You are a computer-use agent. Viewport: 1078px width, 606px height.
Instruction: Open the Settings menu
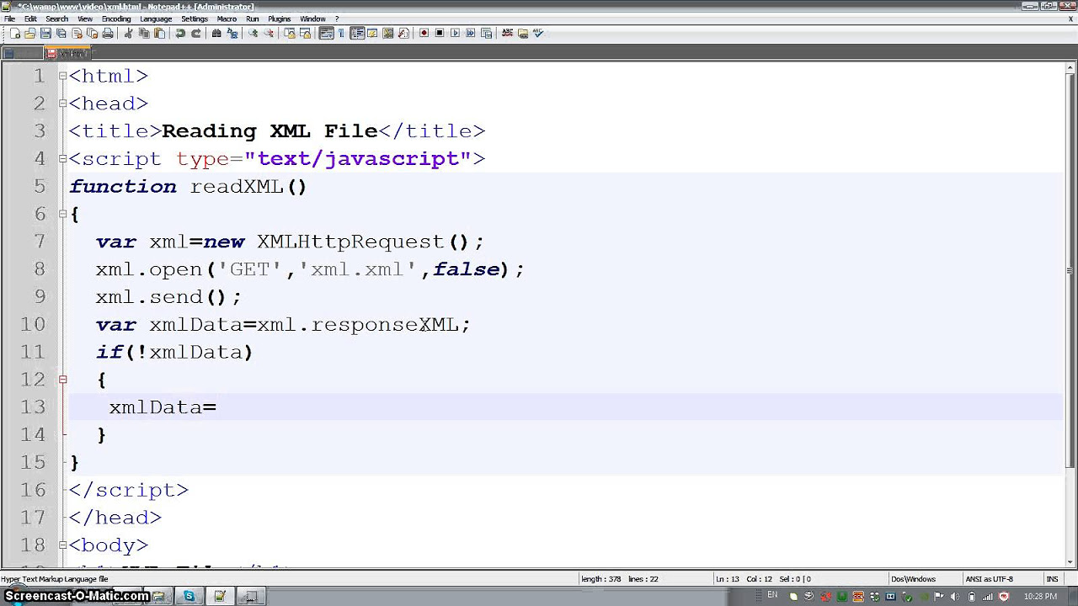coord(195,19)
